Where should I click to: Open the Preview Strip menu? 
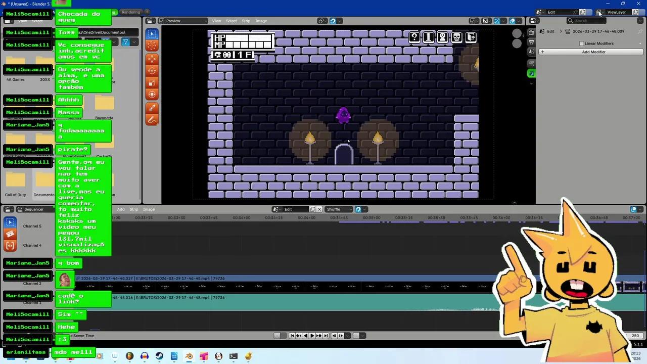(x=246, y=21)
